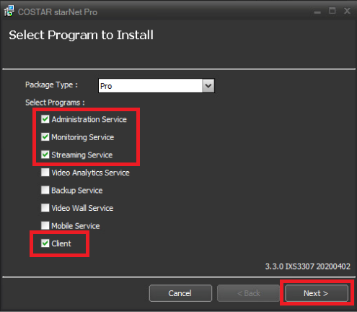Click the greyed-out Back button

click(x=249, y=293)
